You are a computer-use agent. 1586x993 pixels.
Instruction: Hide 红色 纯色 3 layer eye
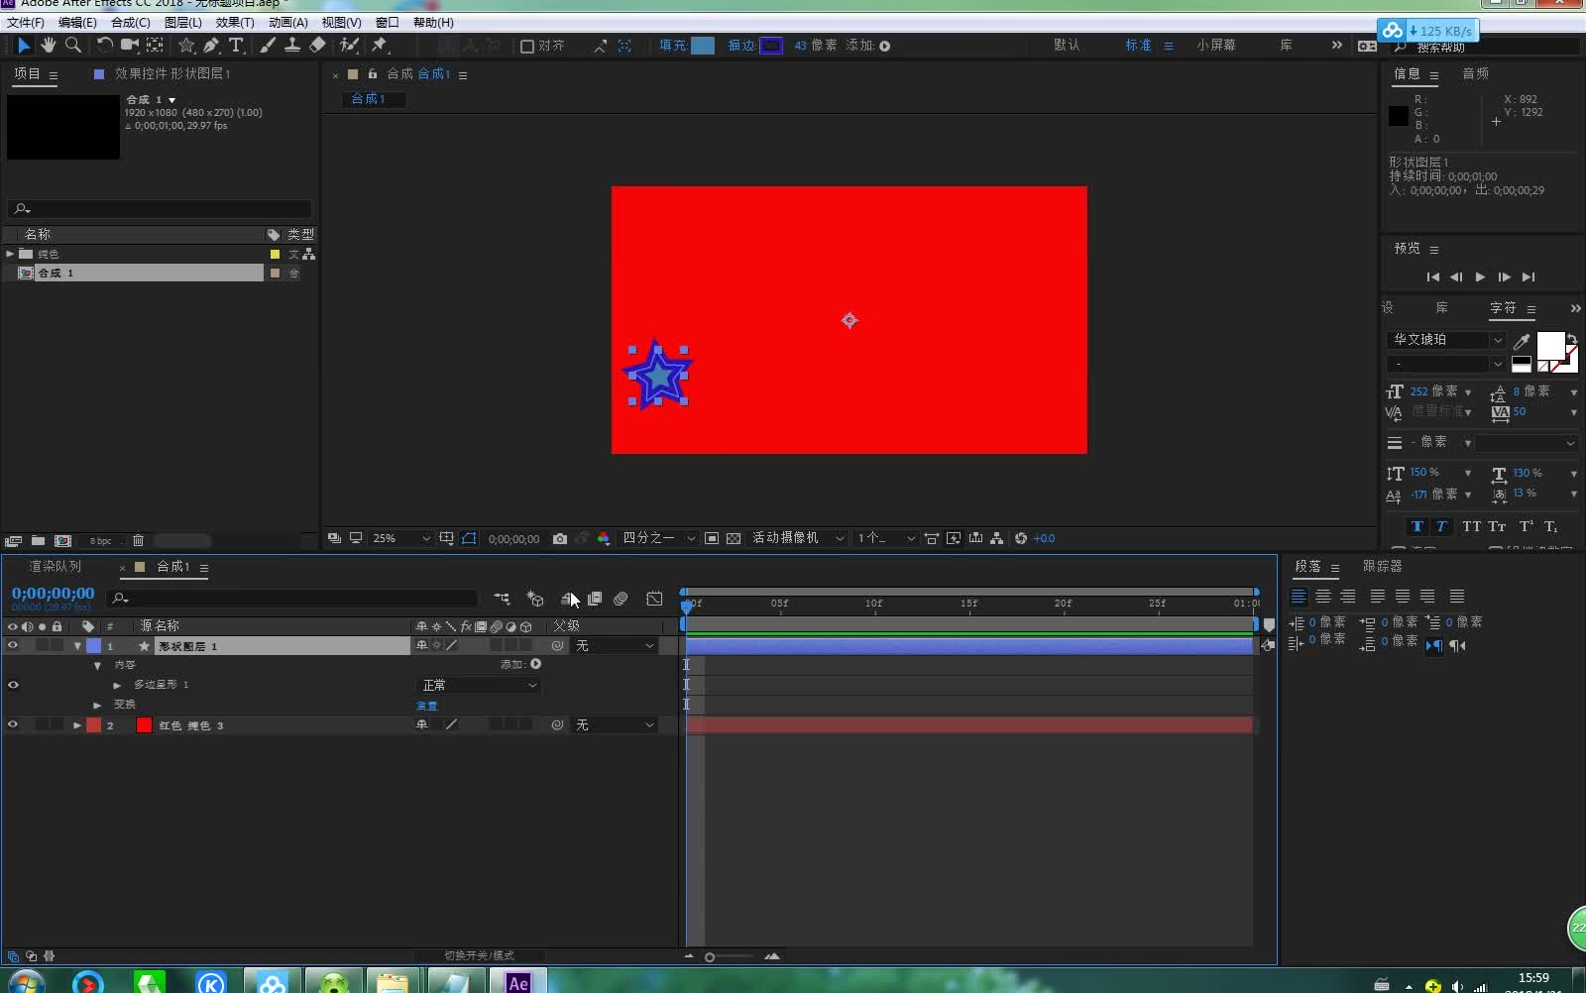pos(13,724)
